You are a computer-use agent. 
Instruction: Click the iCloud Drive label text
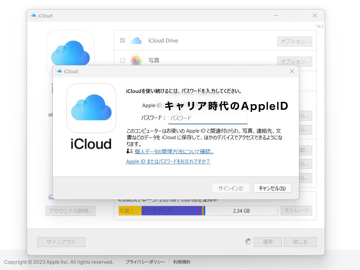tap(163, 41)
